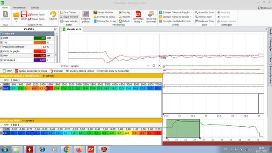Expand the Abrir button dropdown arrow
This screenshot has width=272, height=153.
[16, 22]
